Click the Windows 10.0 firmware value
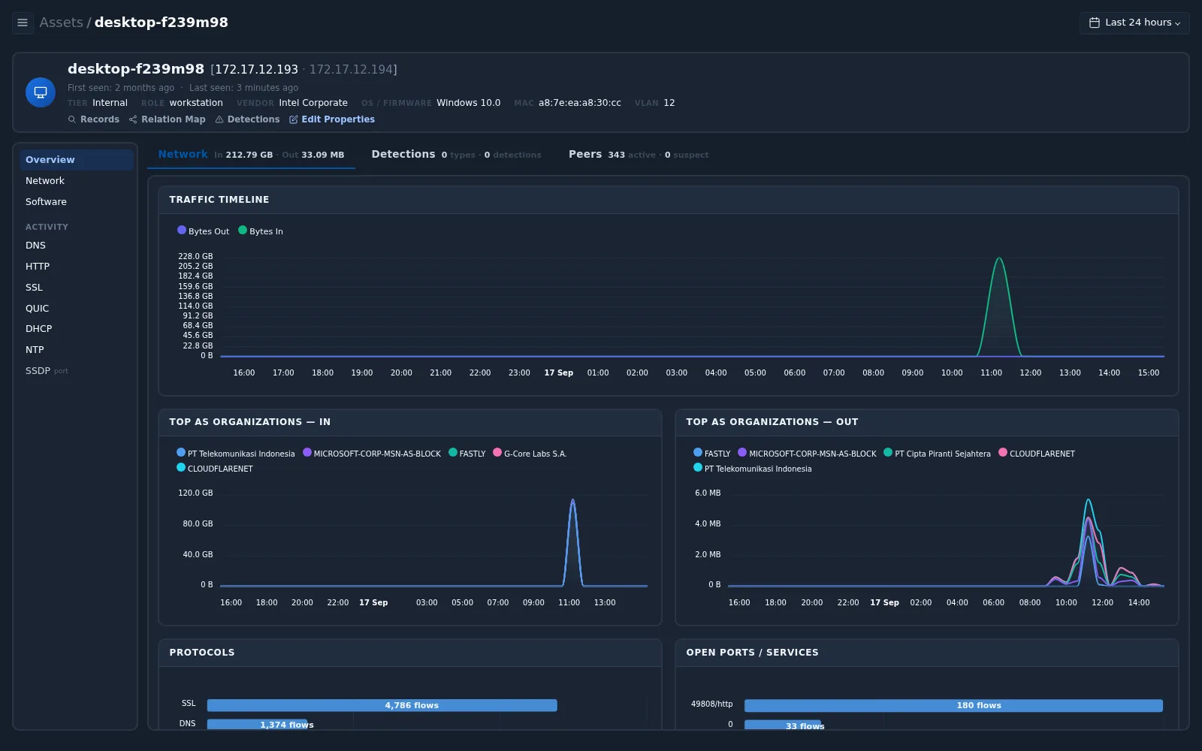The image size is (1202, 751). tap(469, 103)
